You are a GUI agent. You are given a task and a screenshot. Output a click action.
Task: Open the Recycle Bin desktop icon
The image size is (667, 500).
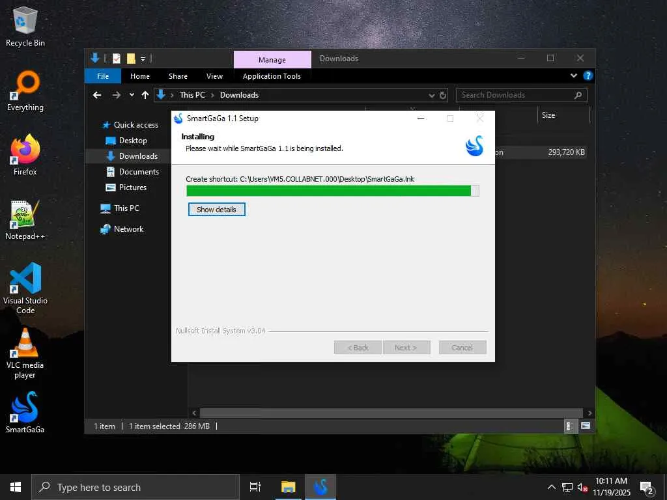(25, 26)
